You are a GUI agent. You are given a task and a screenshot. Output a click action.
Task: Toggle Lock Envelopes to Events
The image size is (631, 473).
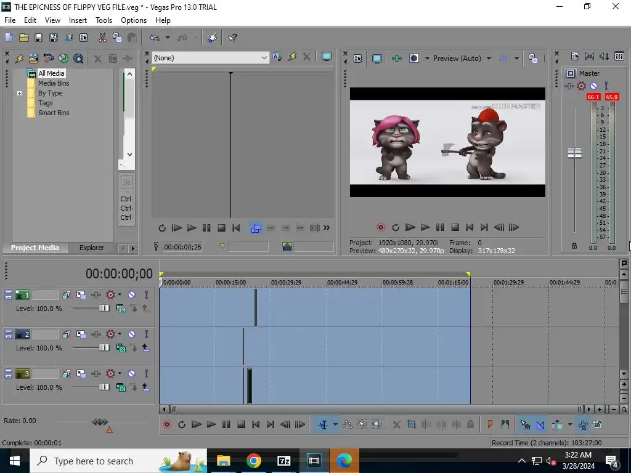click(583, 424)
